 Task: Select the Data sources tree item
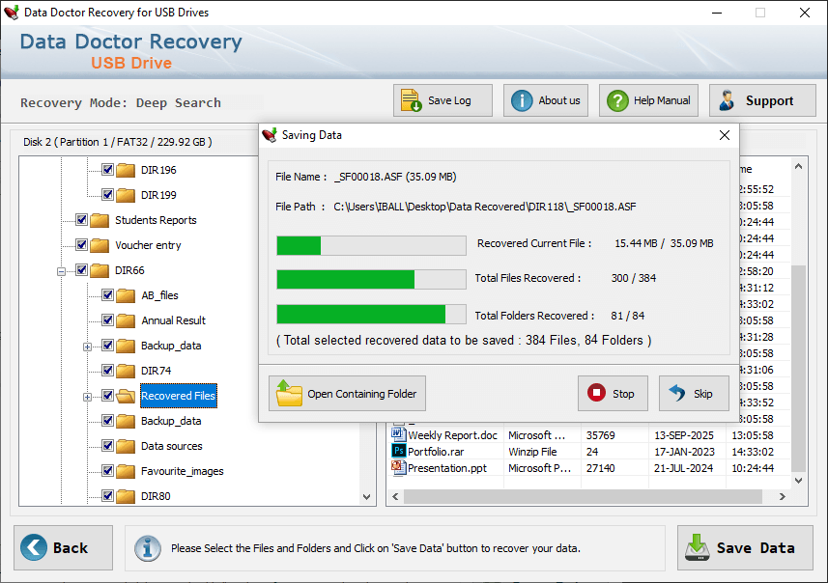172,446
